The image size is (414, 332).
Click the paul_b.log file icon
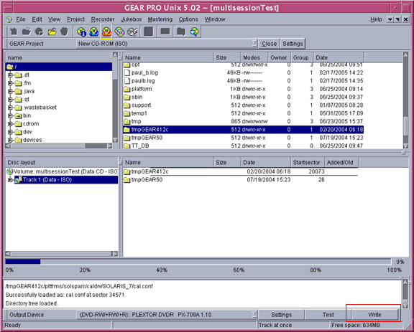(127, 72)
